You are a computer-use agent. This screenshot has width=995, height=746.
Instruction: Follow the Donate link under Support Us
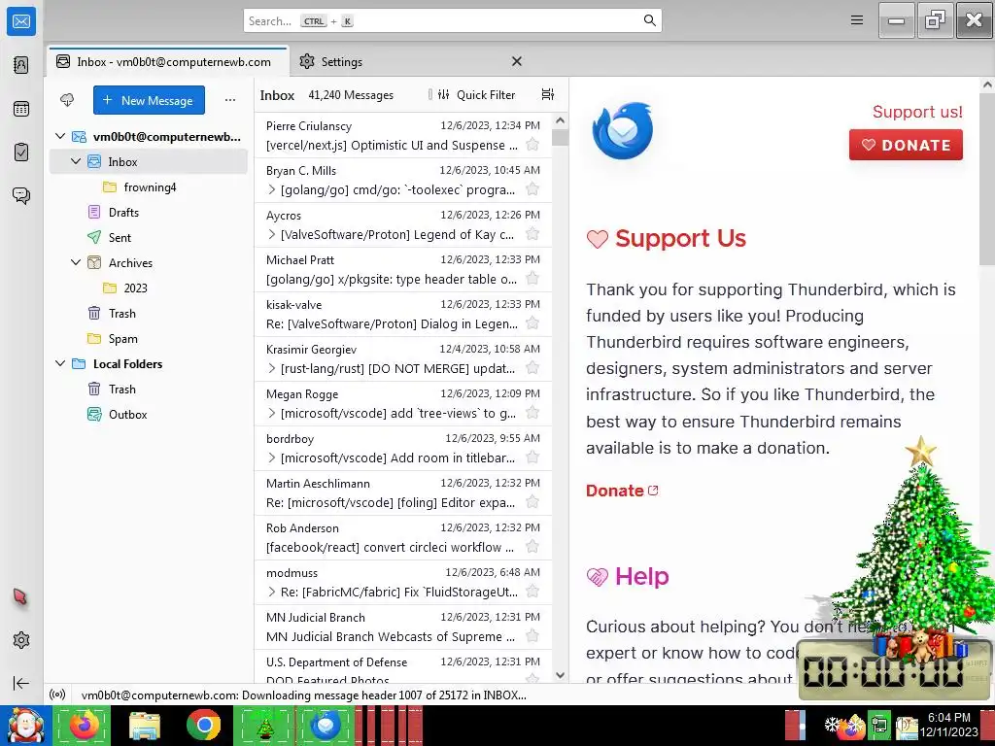click(622, 491)
